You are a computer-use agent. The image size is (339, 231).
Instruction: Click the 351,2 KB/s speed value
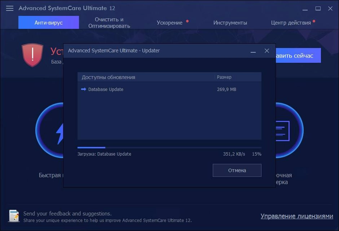click(x=234, y=154)
